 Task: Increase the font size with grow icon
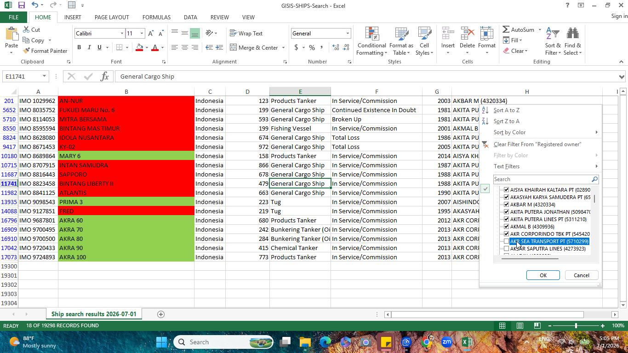click(x=151, y=34)
